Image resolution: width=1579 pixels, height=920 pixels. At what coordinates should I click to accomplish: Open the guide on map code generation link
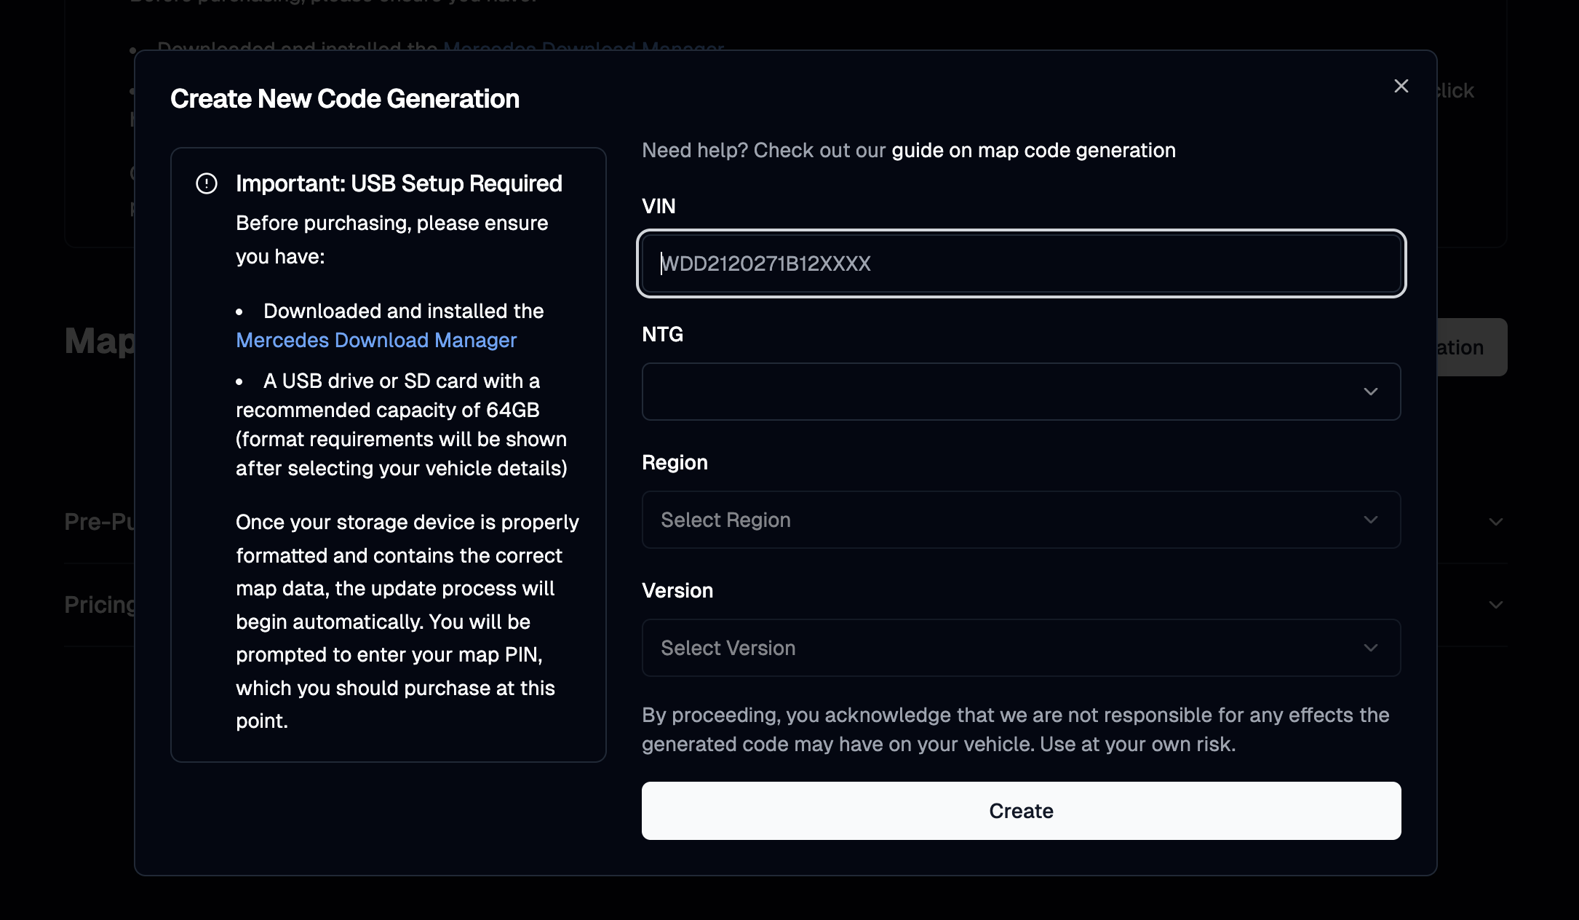point(1033,151)
